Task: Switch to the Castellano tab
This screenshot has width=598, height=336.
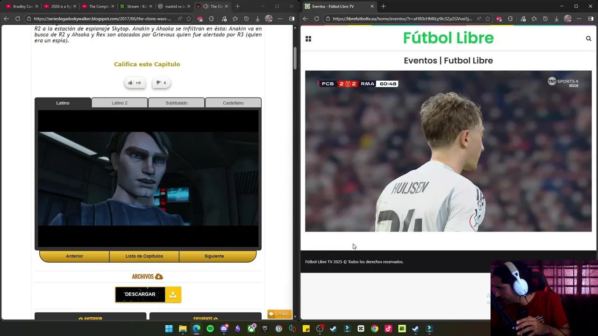Action: tap(233, 103)
